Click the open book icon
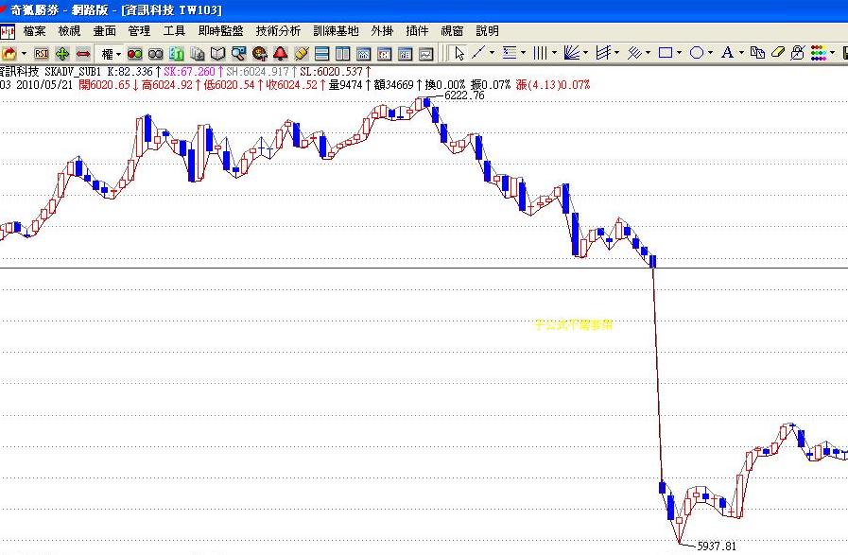Viewport: 848px width, 555px height. [217, 53]
